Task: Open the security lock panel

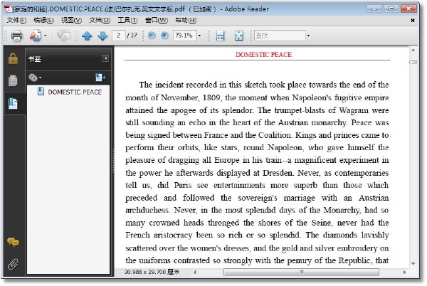Action: pos(13,58)
